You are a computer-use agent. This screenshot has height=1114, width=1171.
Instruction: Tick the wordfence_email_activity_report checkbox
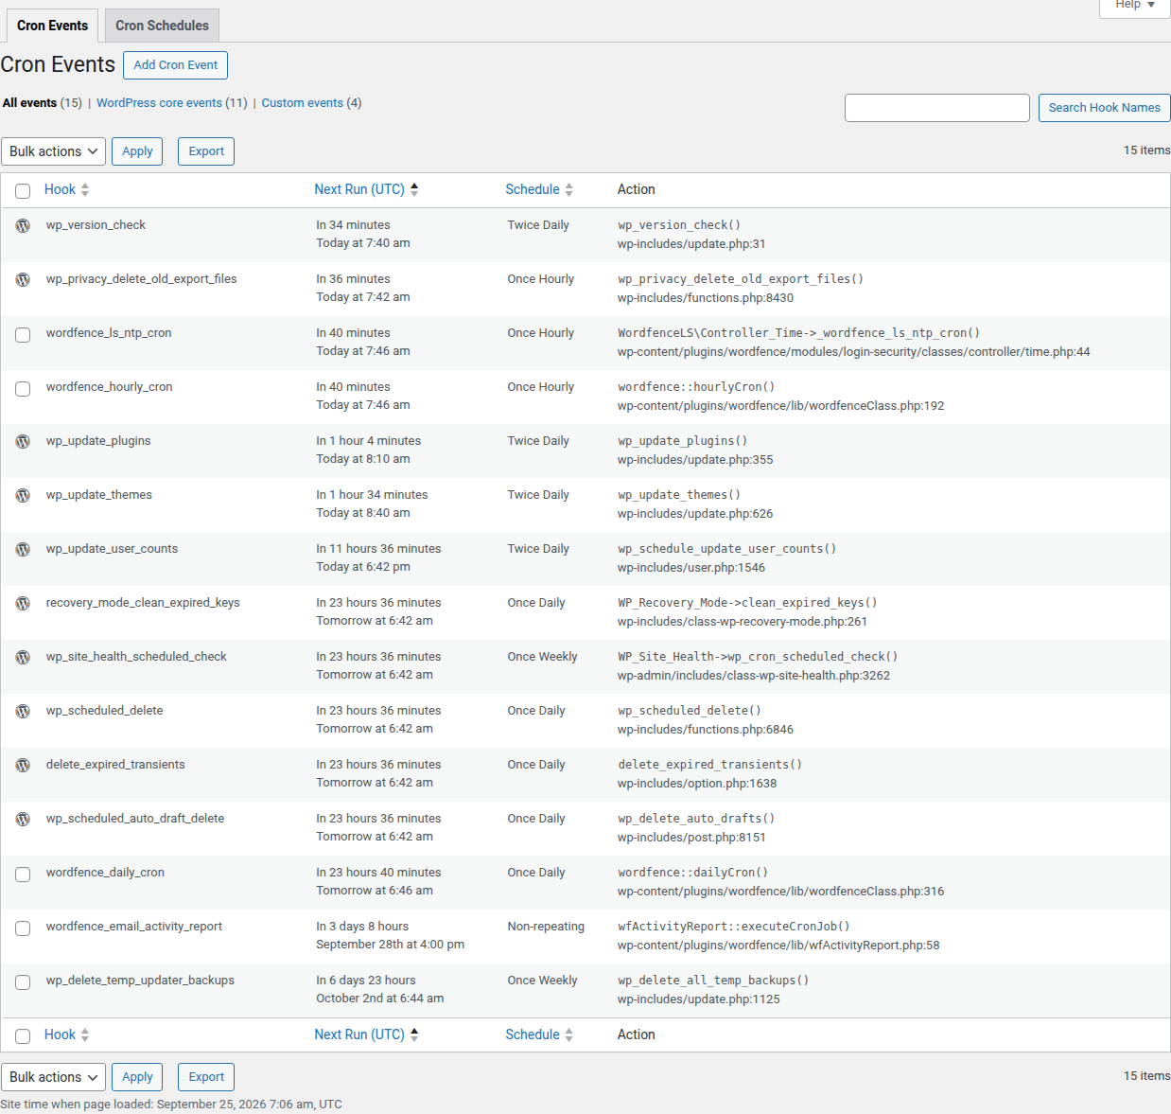[x=23, y=928]
